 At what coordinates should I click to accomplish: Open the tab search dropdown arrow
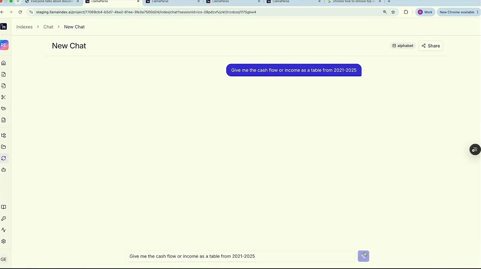pos(18,1)
